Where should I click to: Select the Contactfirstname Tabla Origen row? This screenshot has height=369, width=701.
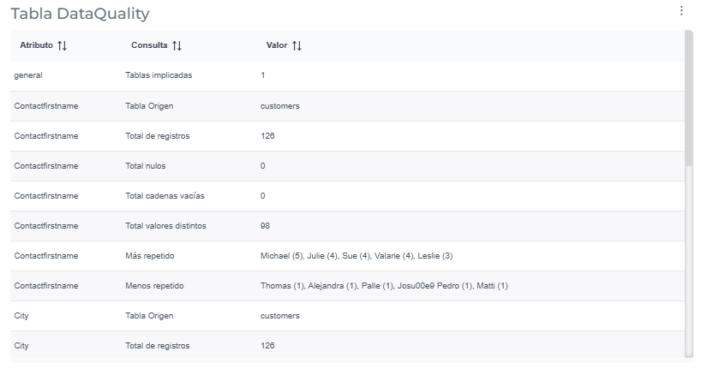(x=347, y=106)
